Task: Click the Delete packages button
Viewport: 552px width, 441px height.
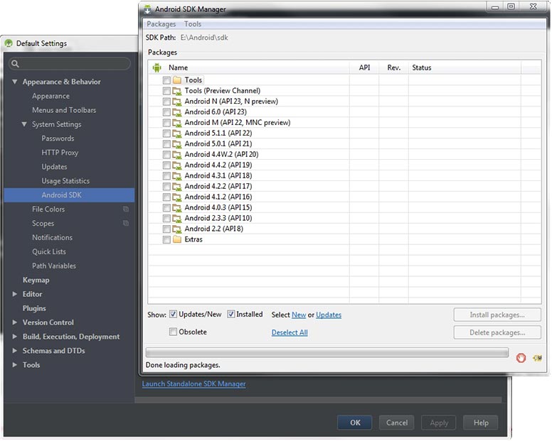Action: 497,332
